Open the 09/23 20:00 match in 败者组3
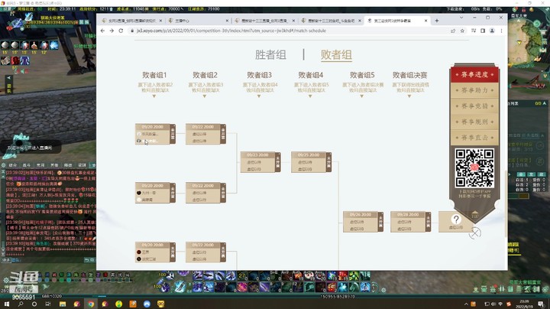This screenshot has width=550, height=309. coord(260,162)
